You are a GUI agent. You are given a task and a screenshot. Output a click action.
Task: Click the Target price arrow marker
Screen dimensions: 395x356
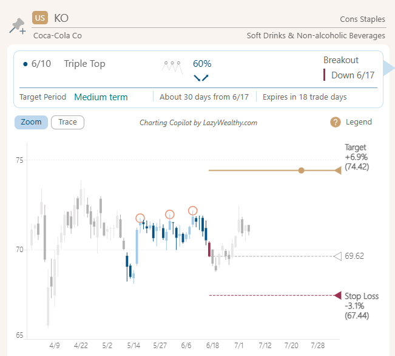(x=338, y=170)
